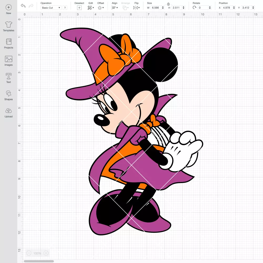Viewport: 263px width, 263px height.
Task: Click the Rotate angle field
Action: (x=203, y=8)
